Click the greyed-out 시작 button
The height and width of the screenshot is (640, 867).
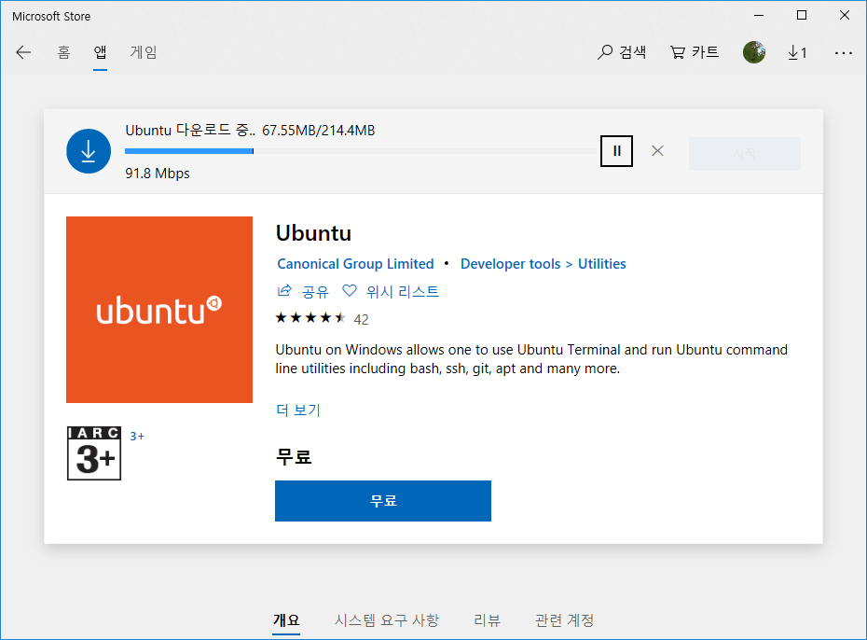tap(744, 153)
